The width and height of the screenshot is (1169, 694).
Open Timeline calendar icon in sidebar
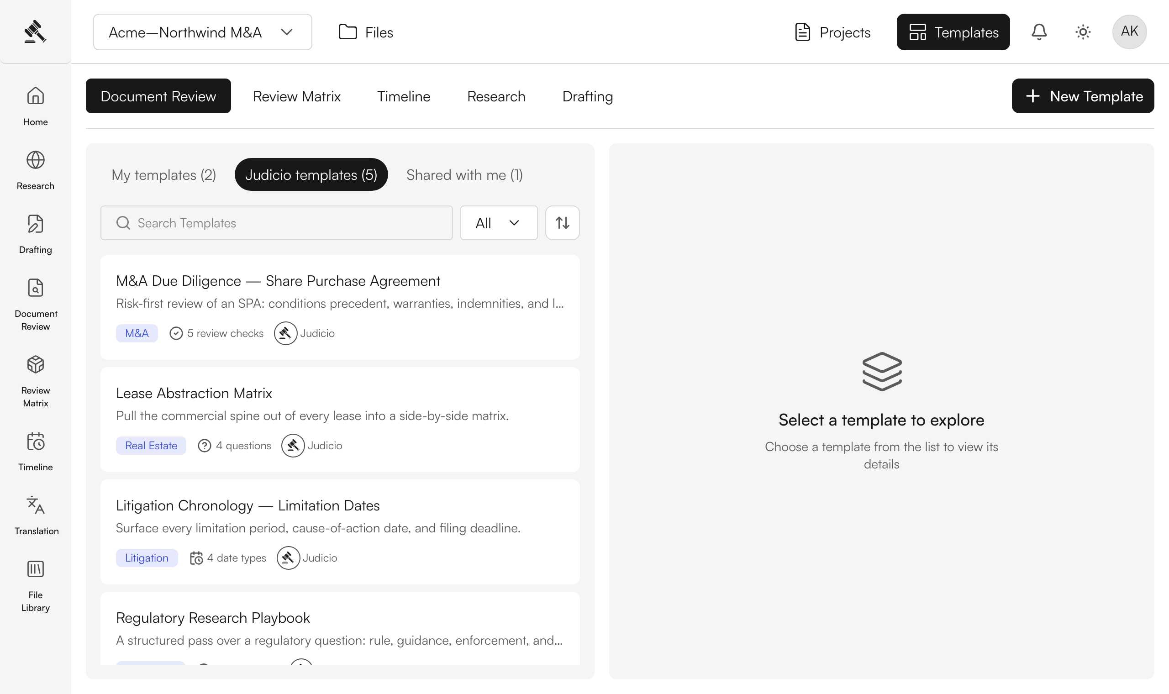click(x=36, y=441)
